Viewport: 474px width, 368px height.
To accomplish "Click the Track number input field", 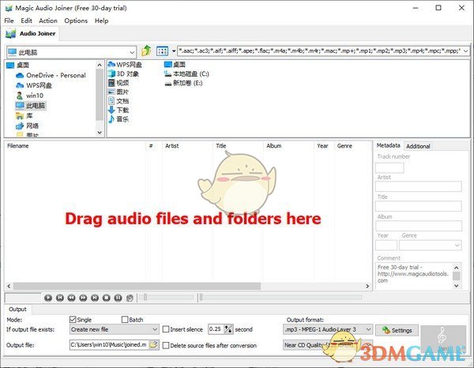I will tap(389, 167).
